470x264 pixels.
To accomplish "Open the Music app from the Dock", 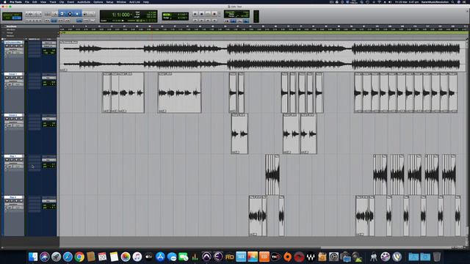I will point(137,257).
